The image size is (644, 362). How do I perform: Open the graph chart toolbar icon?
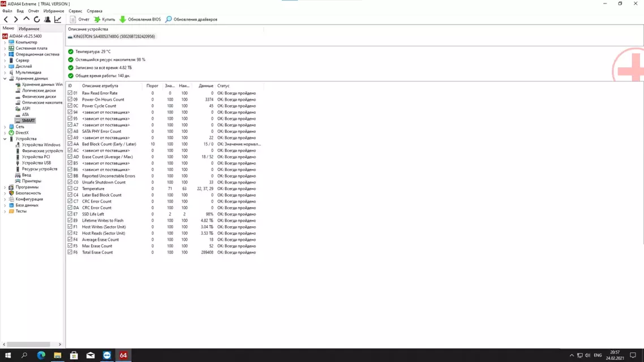pos(58,19)
